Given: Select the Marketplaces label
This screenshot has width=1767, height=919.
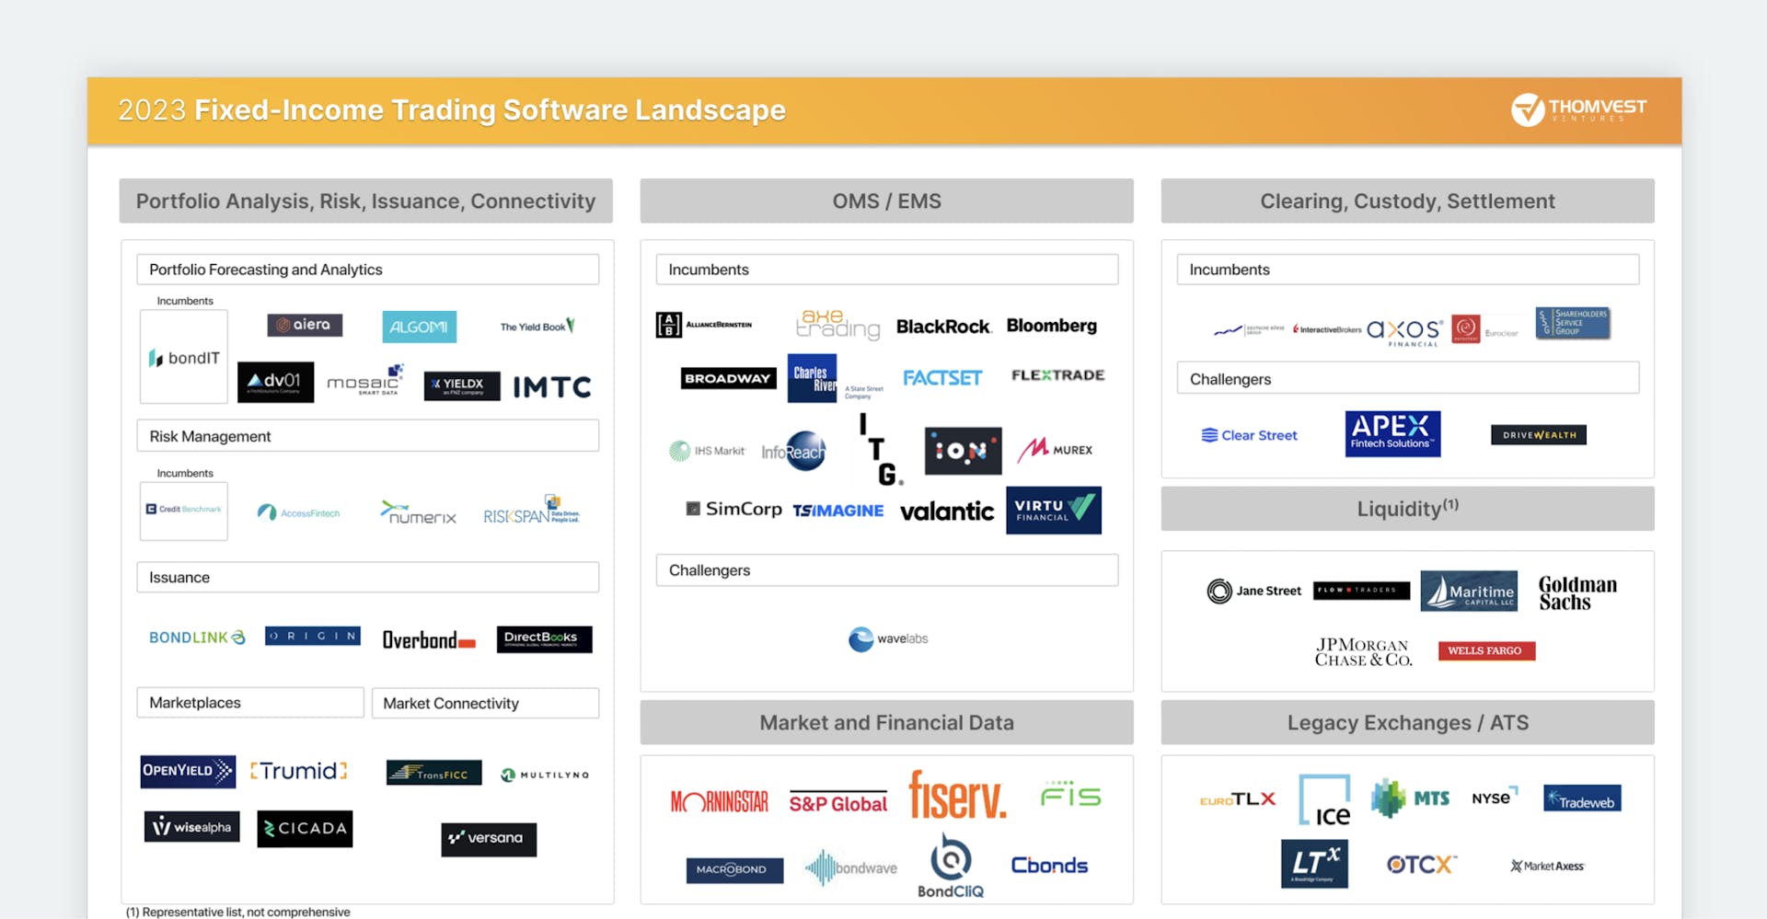Looking at the screenshot, I should point(250,703).
